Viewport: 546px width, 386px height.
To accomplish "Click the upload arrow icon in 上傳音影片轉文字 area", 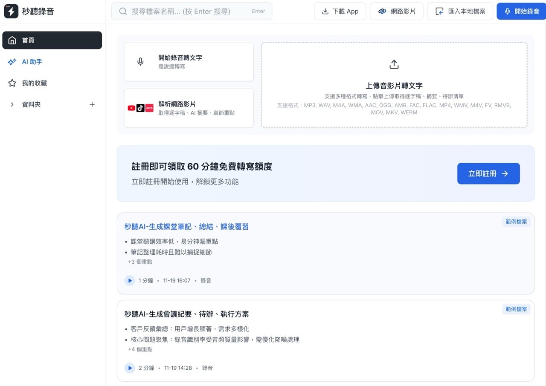I will pos(394,64).
